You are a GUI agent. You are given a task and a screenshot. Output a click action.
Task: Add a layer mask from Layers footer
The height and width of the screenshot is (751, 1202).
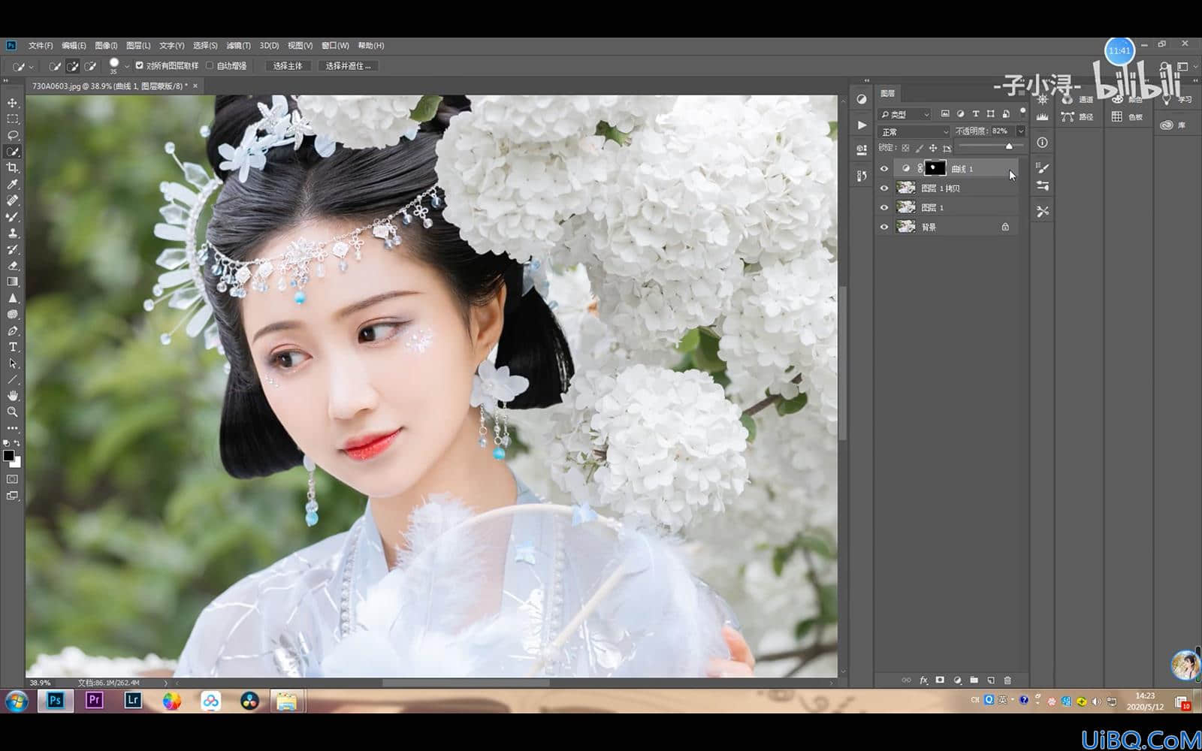click(x=940, y=680)
